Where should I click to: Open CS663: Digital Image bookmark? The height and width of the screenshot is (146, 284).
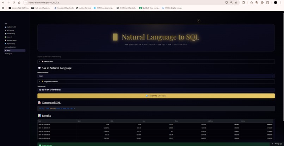click(x=172, y=8)
